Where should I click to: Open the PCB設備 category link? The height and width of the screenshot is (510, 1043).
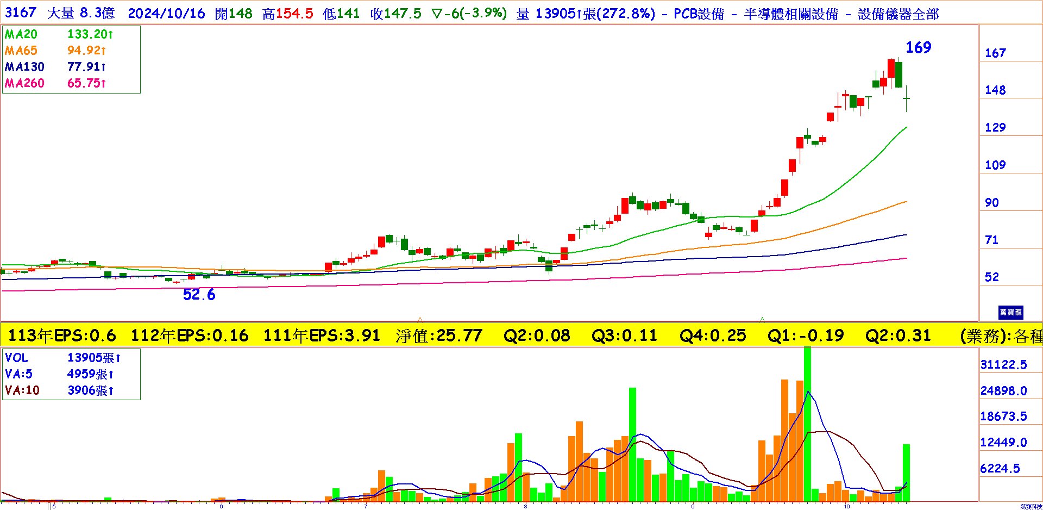tap(699, 14)
